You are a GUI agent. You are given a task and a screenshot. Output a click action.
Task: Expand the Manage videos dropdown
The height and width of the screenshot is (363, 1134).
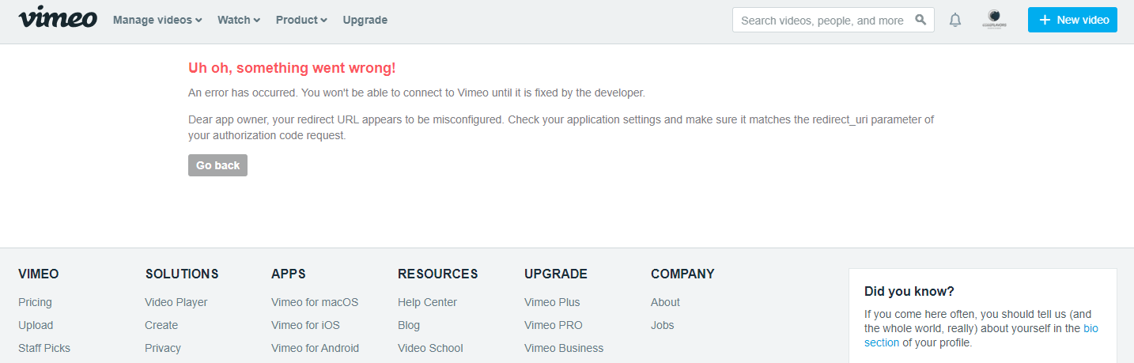pyautogui.click(x=157, y=20)
